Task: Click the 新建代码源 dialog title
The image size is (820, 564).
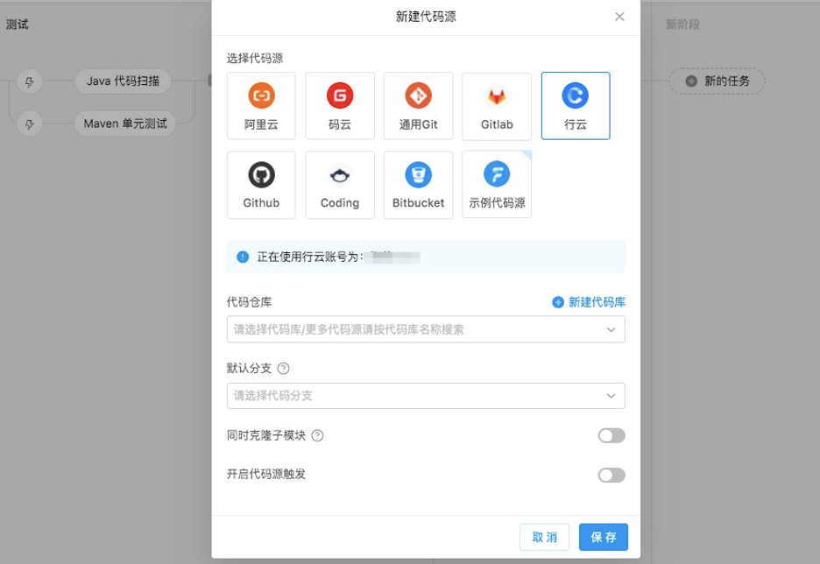Action: 426,17
